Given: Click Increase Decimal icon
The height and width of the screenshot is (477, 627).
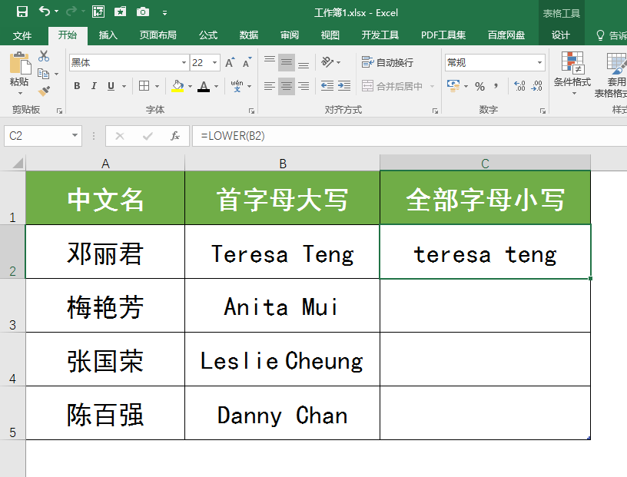Looking at the screenshot, I should [x=519, y=86].
